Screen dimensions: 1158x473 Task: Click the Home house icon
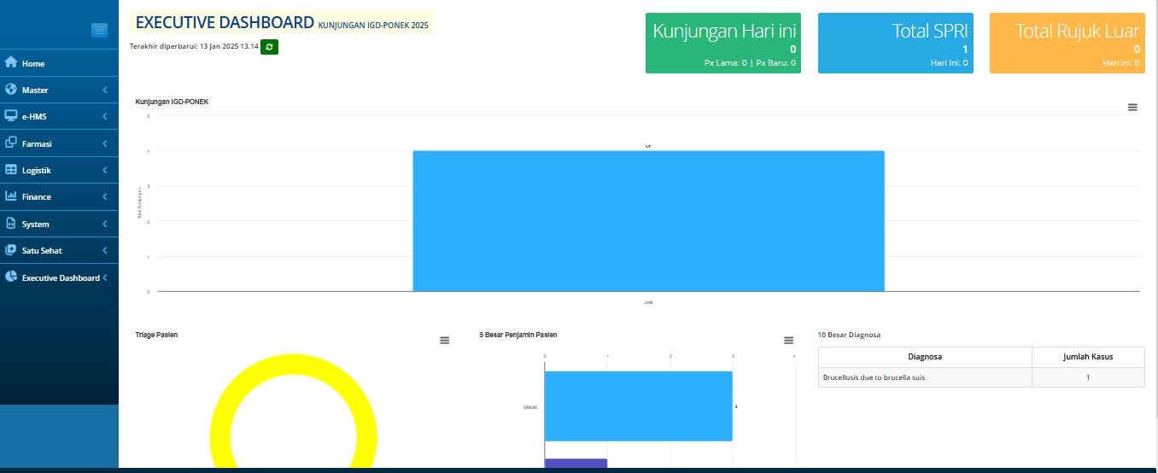(11, 62)
